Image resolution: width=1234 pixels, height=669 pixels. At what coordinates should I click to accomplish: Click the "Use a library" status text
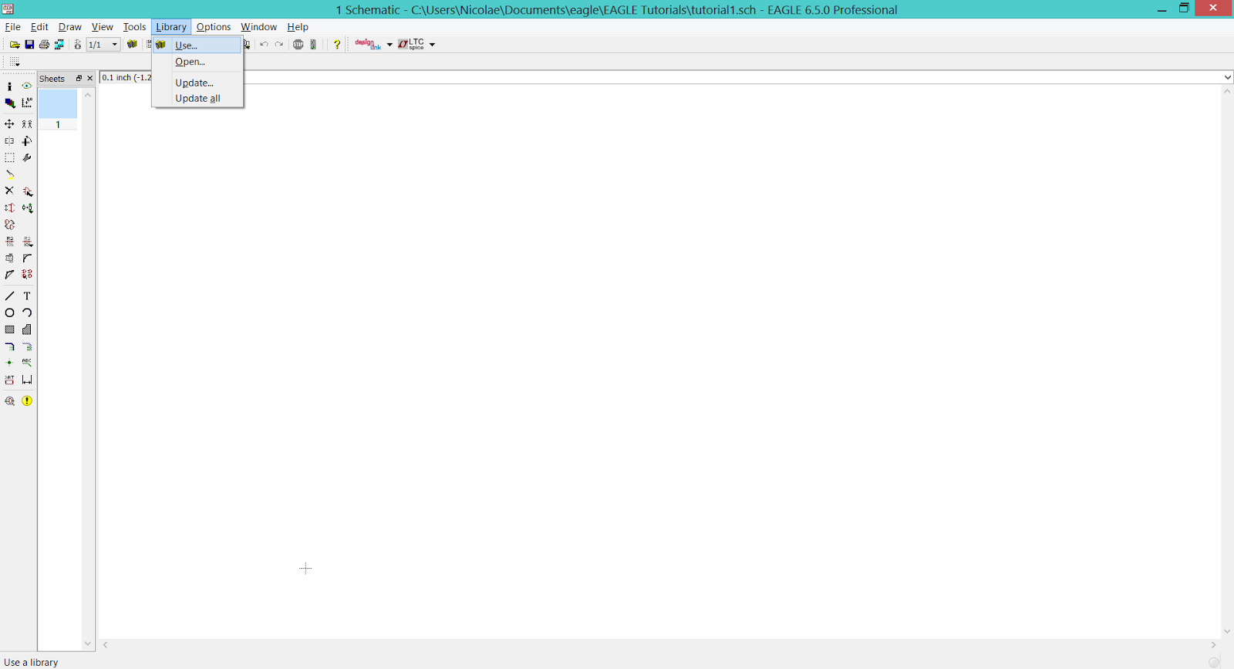pyautogui.click(x=31, y=662)
